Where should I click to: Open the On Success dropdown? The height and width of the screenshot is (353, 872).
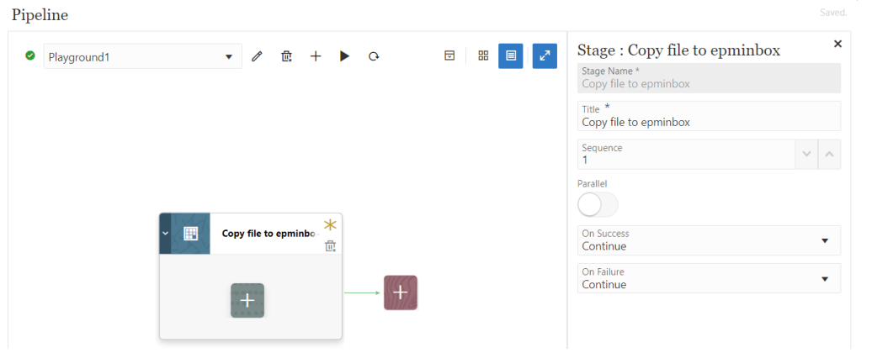(709, 240)
